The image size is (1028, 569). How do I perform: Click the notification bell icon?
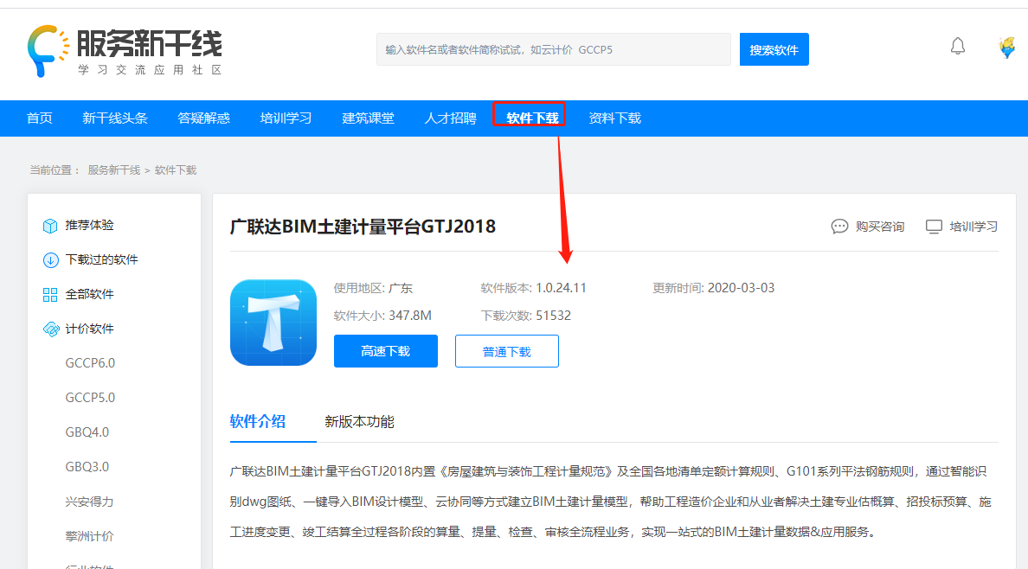(x=958, y=47)
